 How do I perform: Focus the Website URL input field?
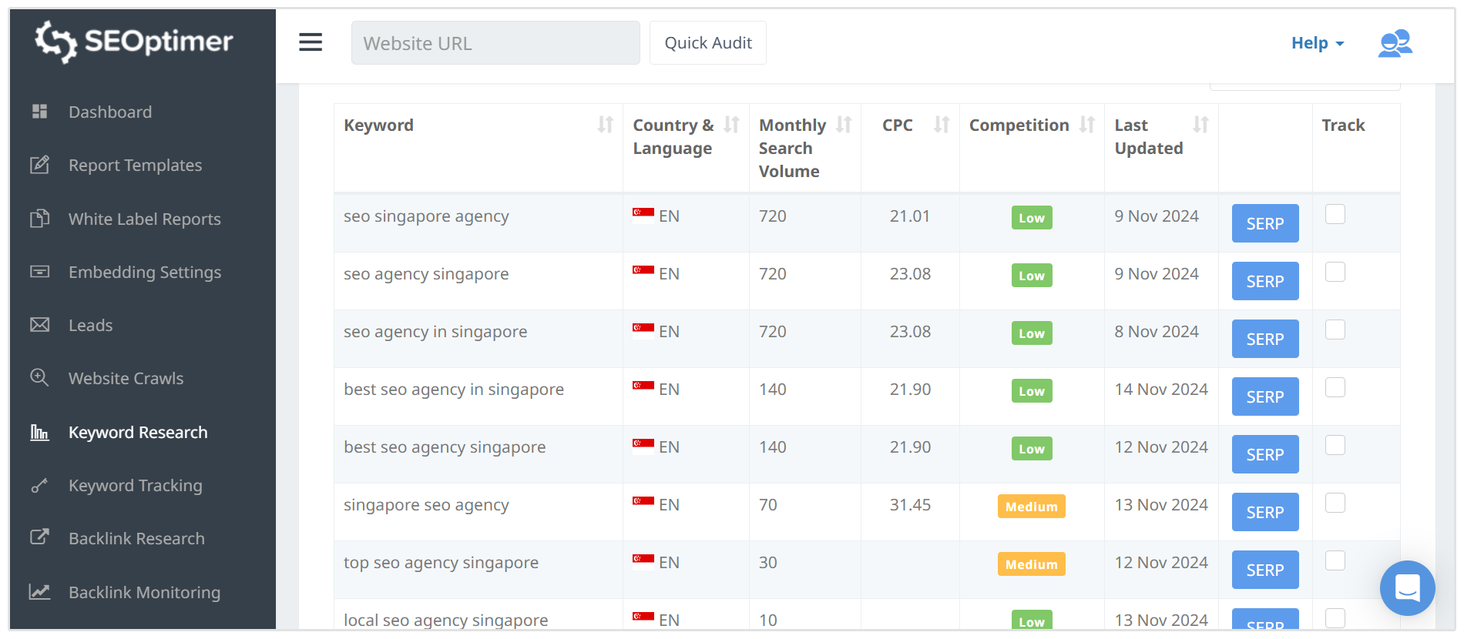click(x=495, y=43)
